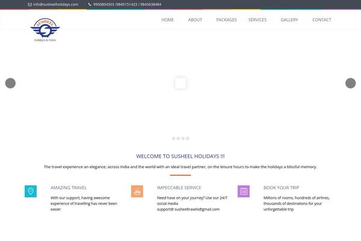Click 'The travel experience an elegance' tagline

pos(180,167)
